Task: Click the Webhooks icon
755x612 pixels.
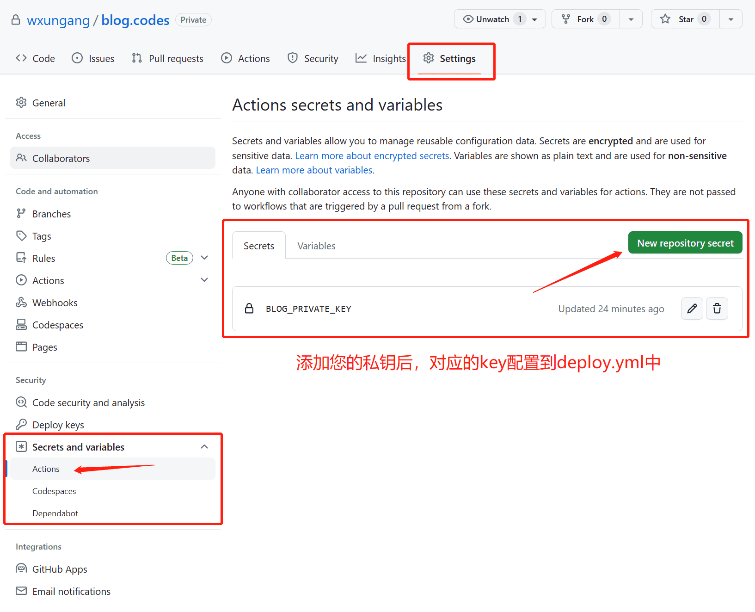Action: (x=21, y=302)
